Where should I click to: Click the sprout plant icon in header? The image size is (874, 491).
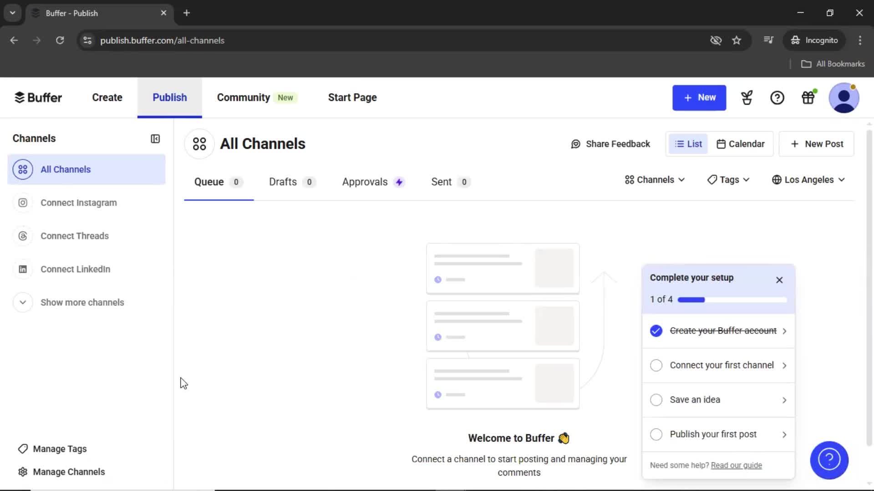(747, 98)
